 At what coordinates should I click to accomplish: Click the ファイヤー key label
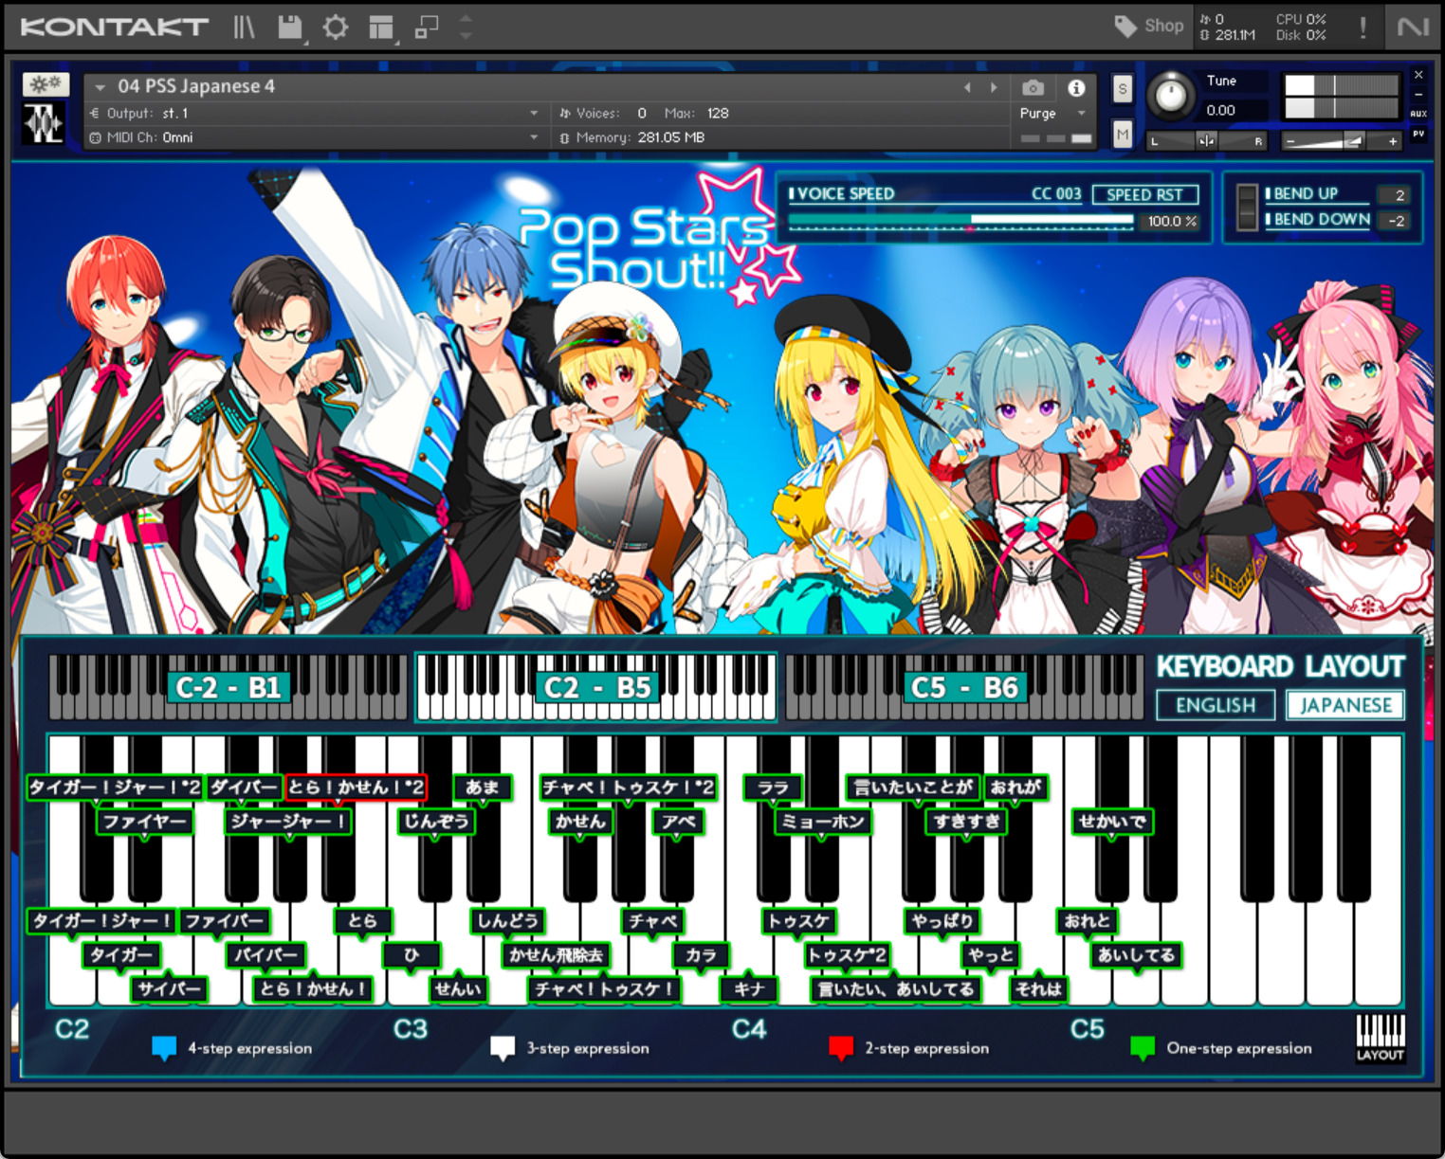pyautogui.click(x=144, y=821)
